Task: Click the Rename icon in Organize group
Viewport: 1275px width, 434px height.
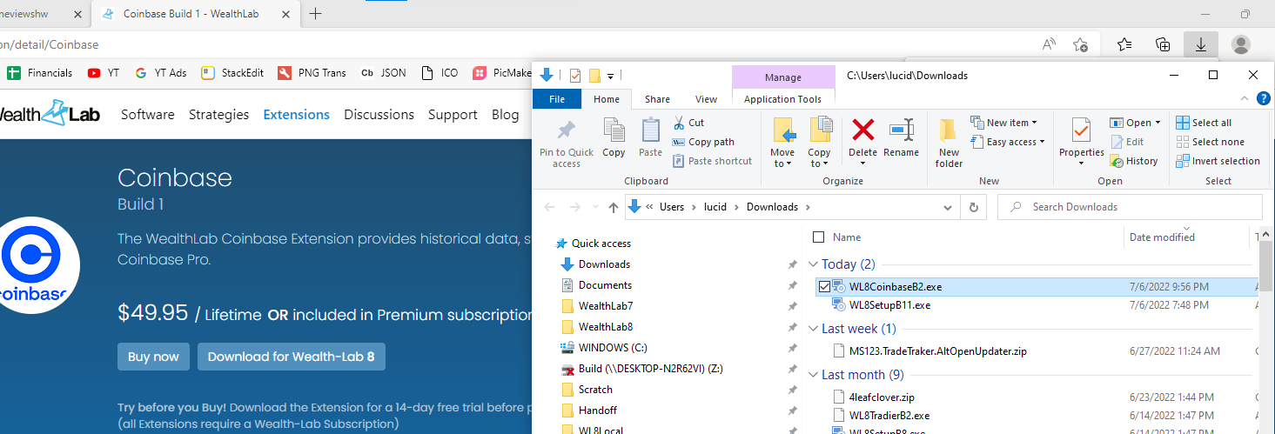Action: pos(901,132)
